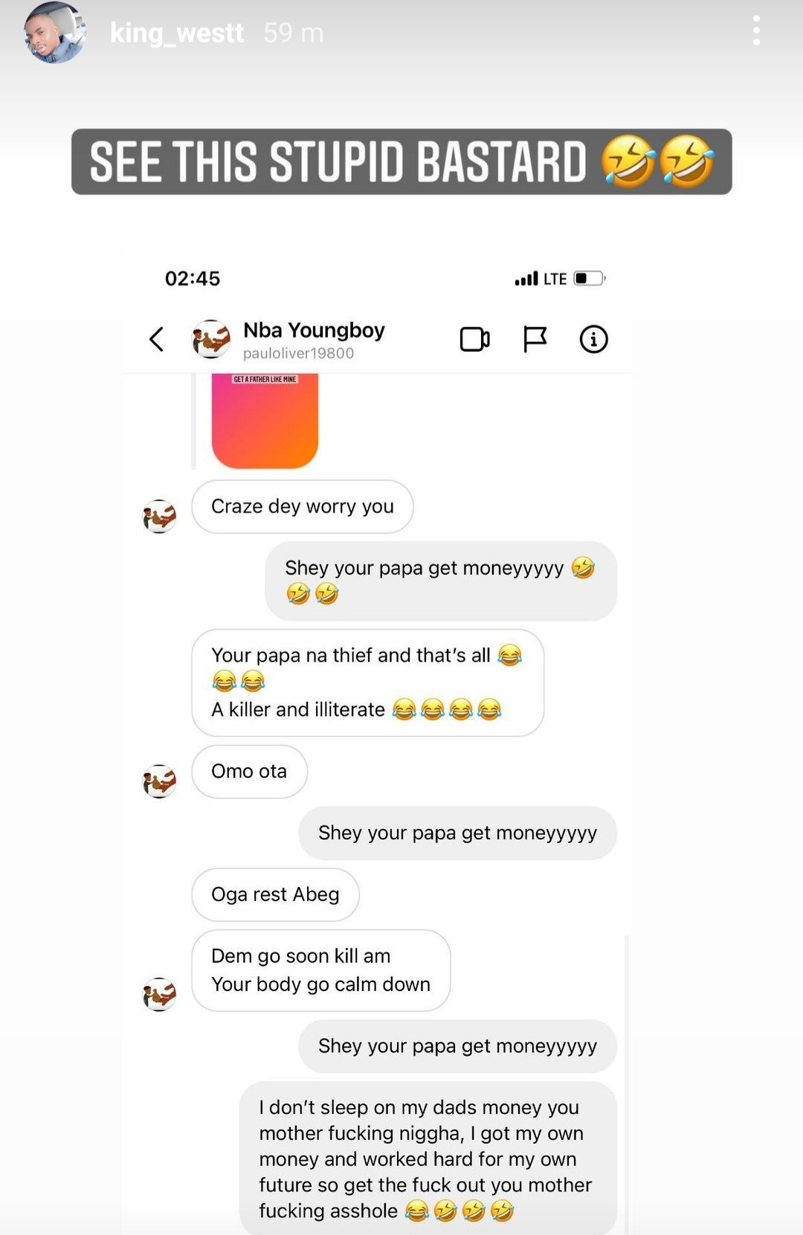Screen dimensions: 803x1235
Task: Tap sender avatar beside 'Omo ota'
Action: coord(159,781)
